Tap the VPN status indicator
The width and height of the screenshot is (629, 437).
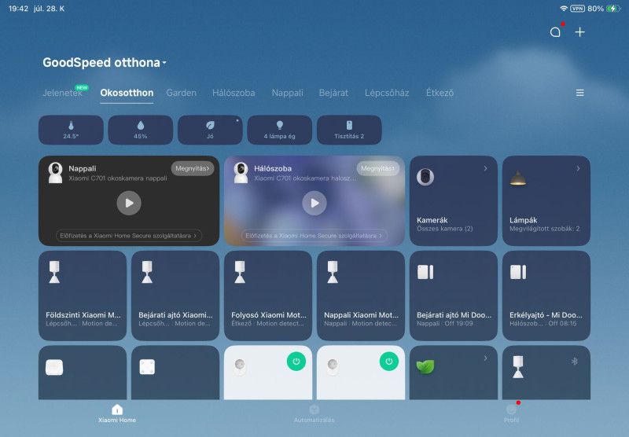(x=577, y=9)
